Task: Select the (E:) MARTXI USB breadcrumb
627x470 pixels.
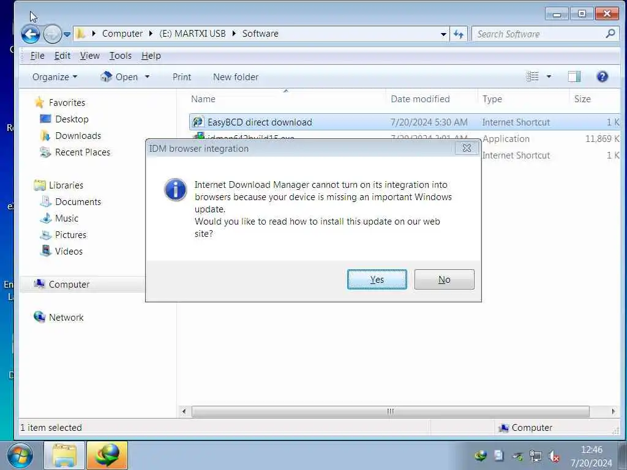Action: (192, 34)
